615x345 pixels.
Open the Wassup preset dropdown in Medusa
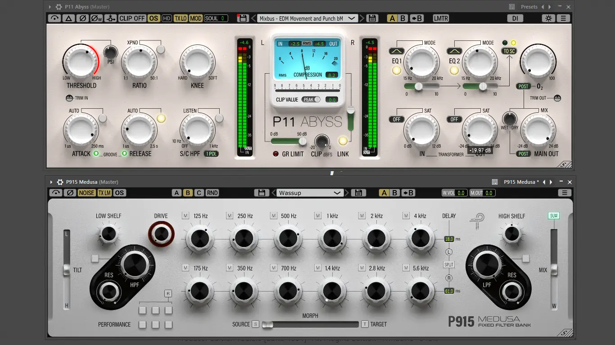[310, 193]
